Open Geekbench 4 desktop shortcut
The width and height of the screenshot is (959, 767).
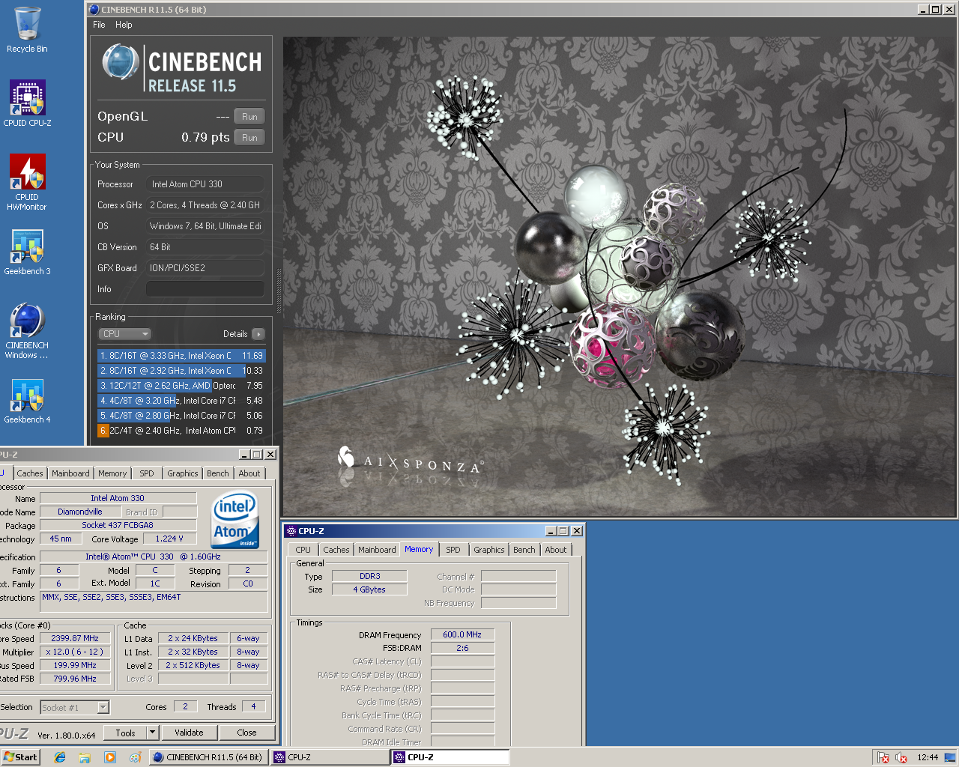coord(27,401)
